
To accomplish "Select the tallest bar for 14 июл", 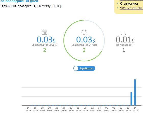I will point(135,92).
